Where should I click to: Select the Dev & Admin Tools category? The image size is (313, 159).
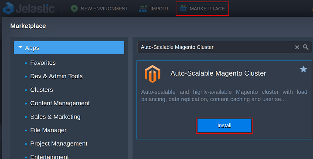coord(56,76)
